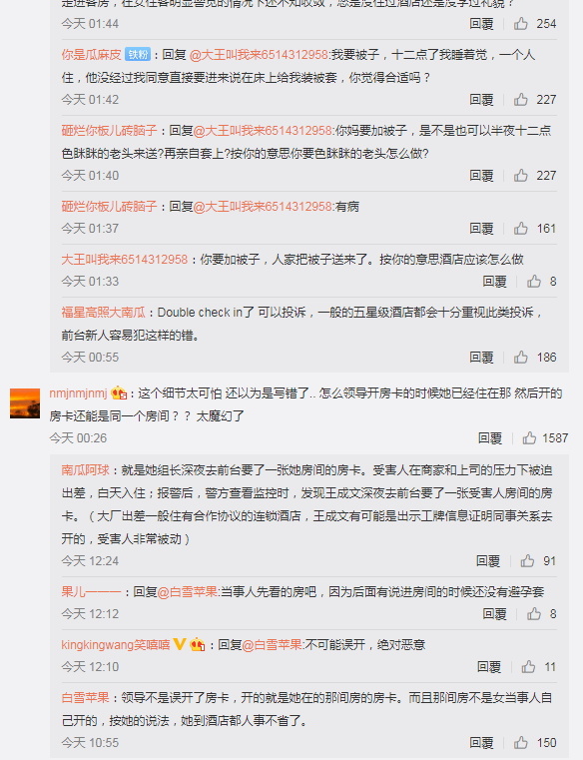583x760 pixels.
Task: Open 福星高照大南瓜's user profile
Action: pos(103,313)
